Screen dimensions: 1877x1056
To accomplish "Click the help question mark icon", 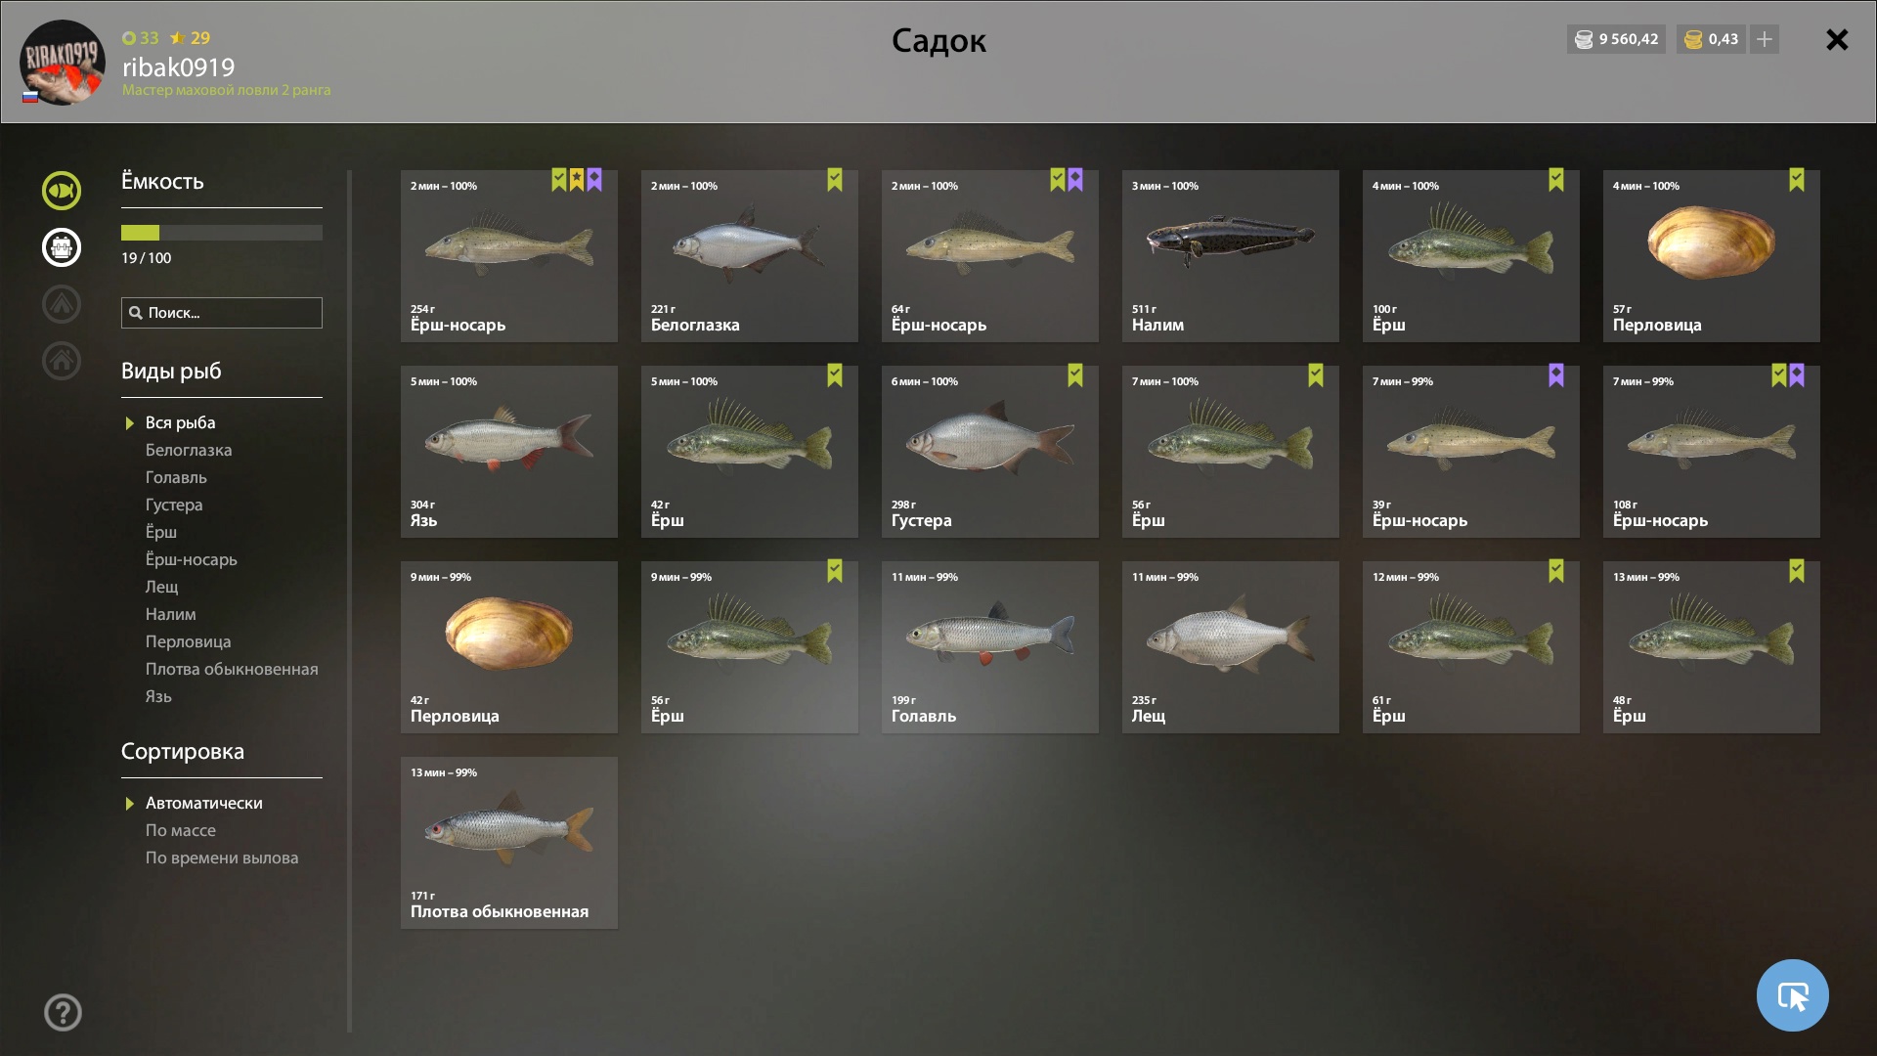I will coord(63,1012).
